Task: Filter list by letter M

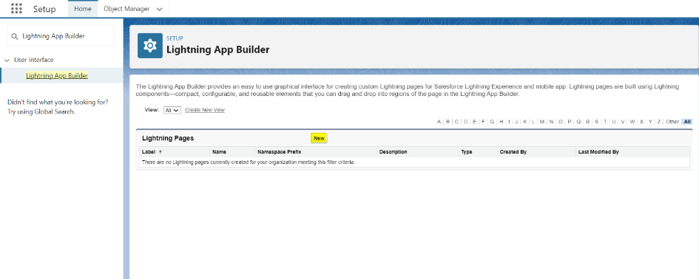Action: (542, 122)
